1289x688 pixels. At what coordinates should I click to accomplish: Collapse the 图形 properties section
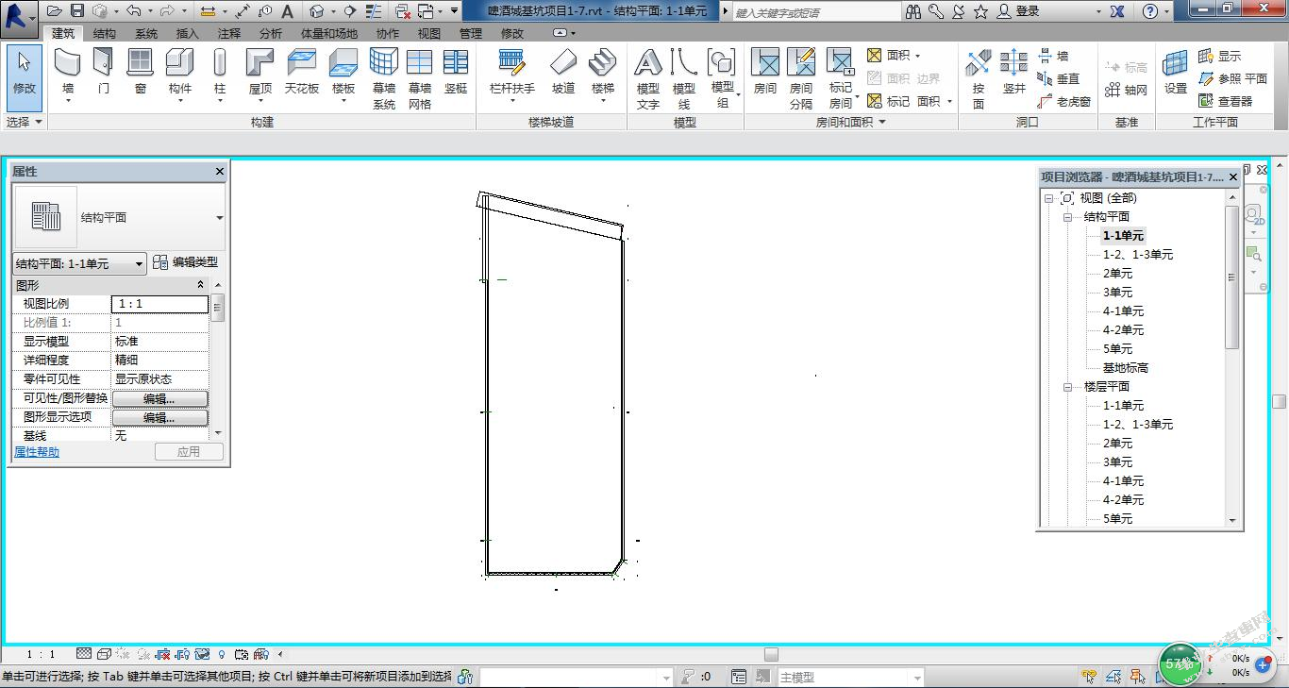(x=200, y=285)
